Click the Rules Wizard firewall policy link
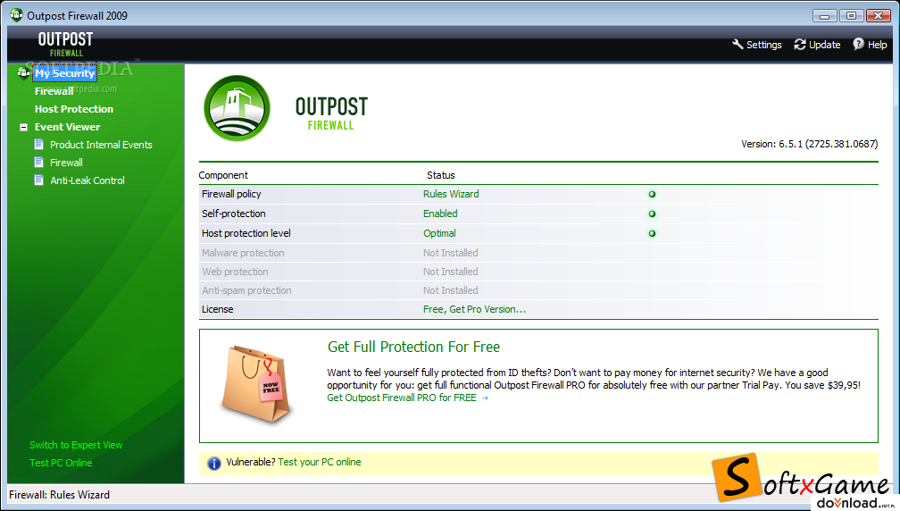This screenshot has height=511, width=900. point(451,194)
